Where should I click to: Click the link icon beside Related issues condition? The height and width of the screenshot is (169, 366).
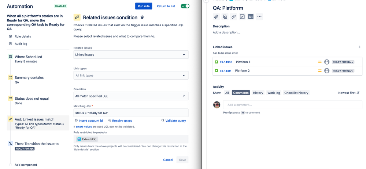[x=77, y=18]
